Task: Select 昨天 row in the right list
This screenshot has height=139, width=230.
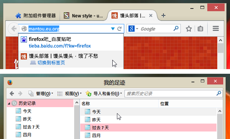Action: pyautogui.click(x=148, y=120)
